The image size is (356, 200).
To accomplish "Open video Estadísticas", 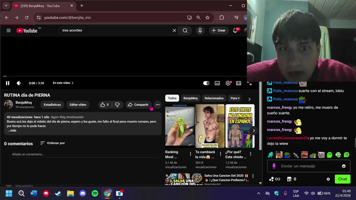I will [52, 105].
